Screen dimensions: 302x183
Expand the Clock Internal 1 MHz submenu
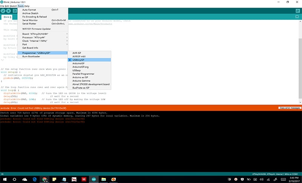coord(43,41)
